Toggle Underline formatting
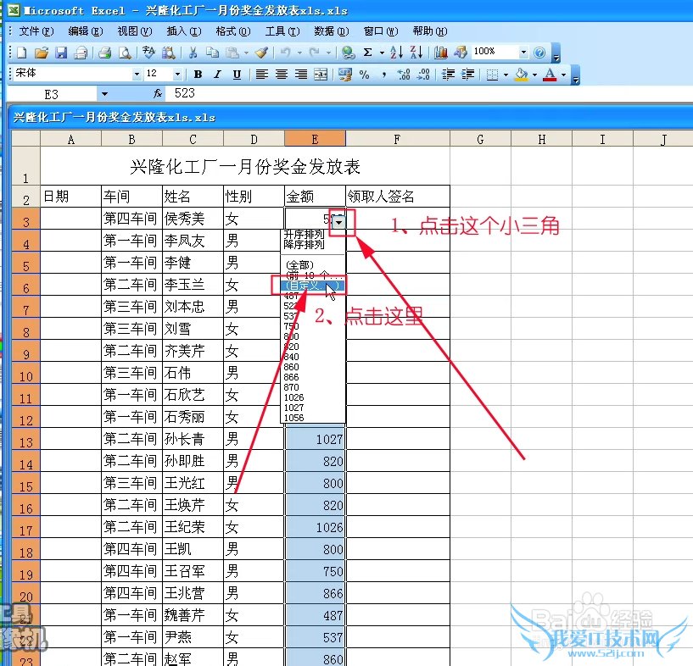 coord(237,75)
